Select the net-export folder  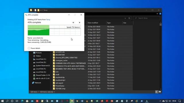click(59, 83)
